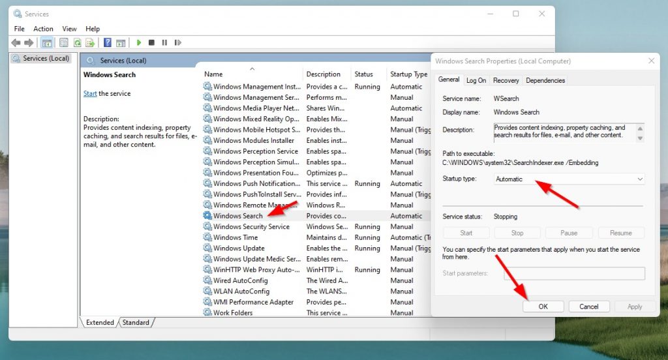Open the Help menu
This screenshot has width=668, height=360.
(93, 29)
